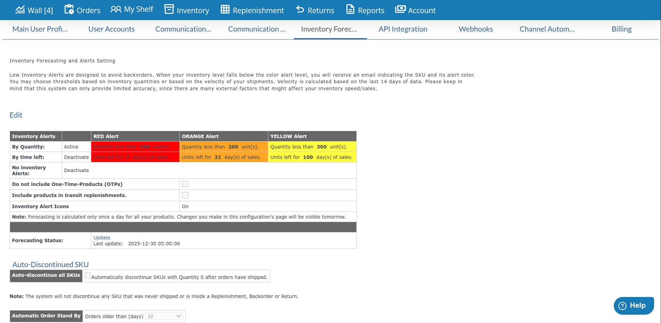The width and height of the screenshot is (661, 323).
Task: Open the 'Orders older than (days)' dropdown
Action: 164,316
